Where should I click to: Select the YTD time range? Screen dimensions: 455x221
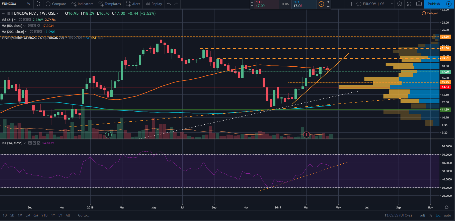pos(44,215)
